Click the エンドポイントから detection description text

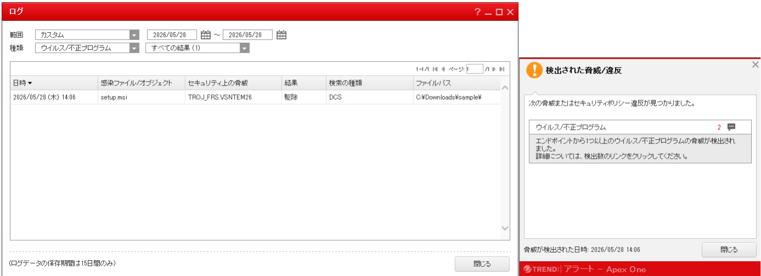[x=636, y=148]
